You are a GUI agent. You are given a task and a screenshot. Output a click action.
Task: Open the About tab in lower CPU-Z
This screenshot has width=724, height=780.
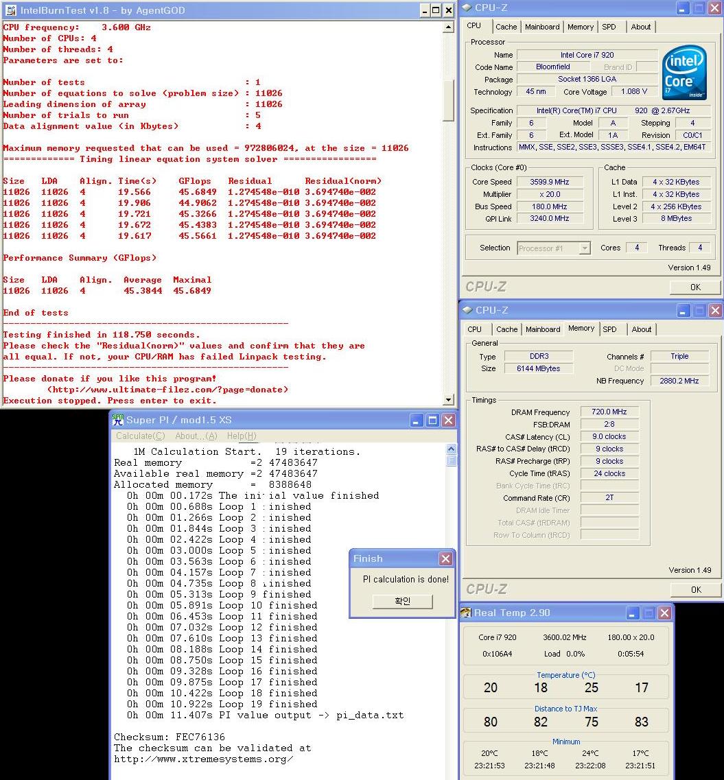click(x=642, y=329)
